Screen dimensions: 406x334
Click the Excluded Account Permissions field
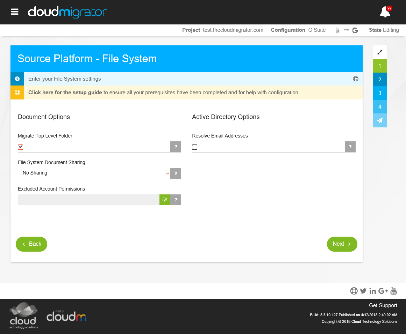pyautogui.click(x=88, y=200)
